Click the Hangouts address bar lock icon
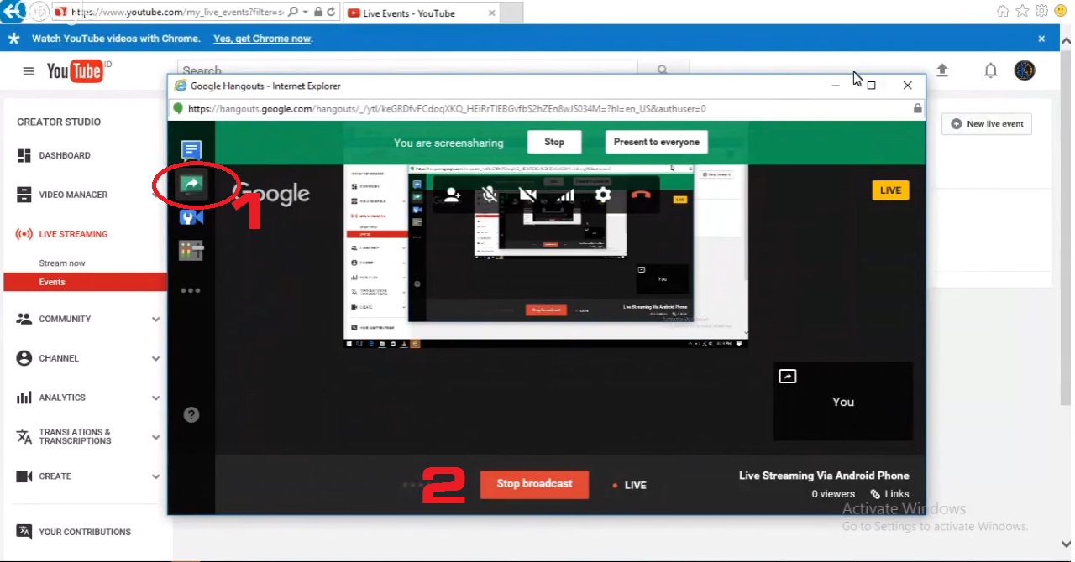 coord(917,108)
